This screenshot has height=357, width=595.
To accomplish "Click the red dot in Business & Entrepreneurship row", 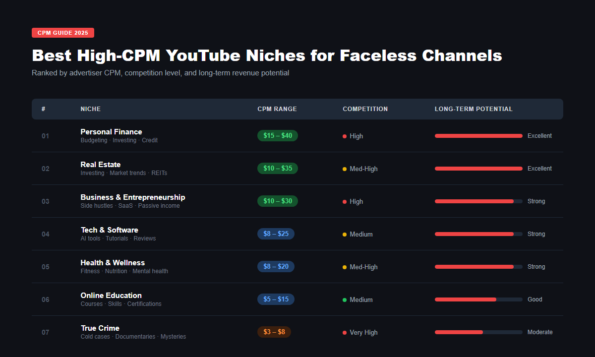I will 345,202.
